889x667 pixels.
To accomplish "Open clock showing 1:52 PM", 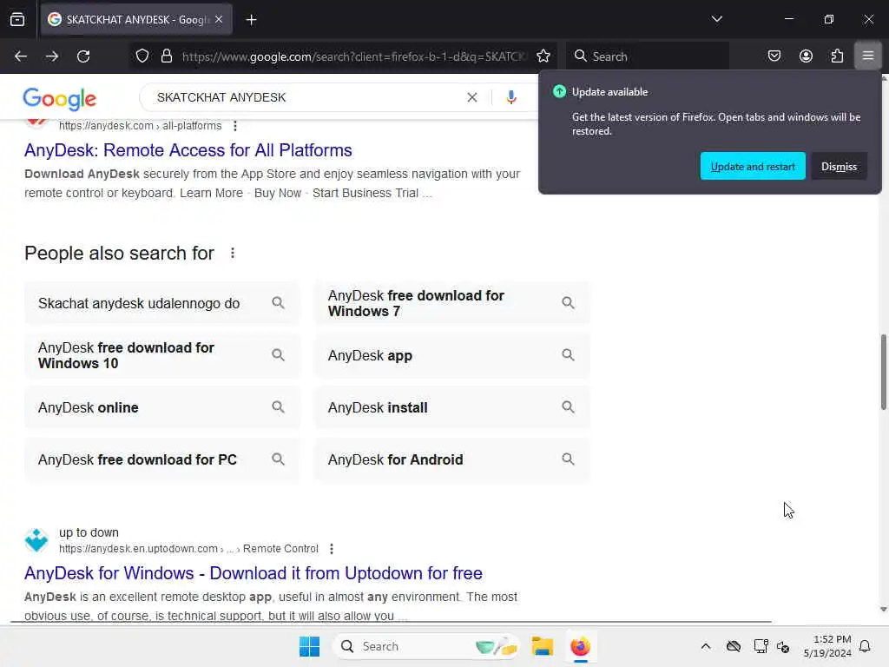I will (827, 646).
